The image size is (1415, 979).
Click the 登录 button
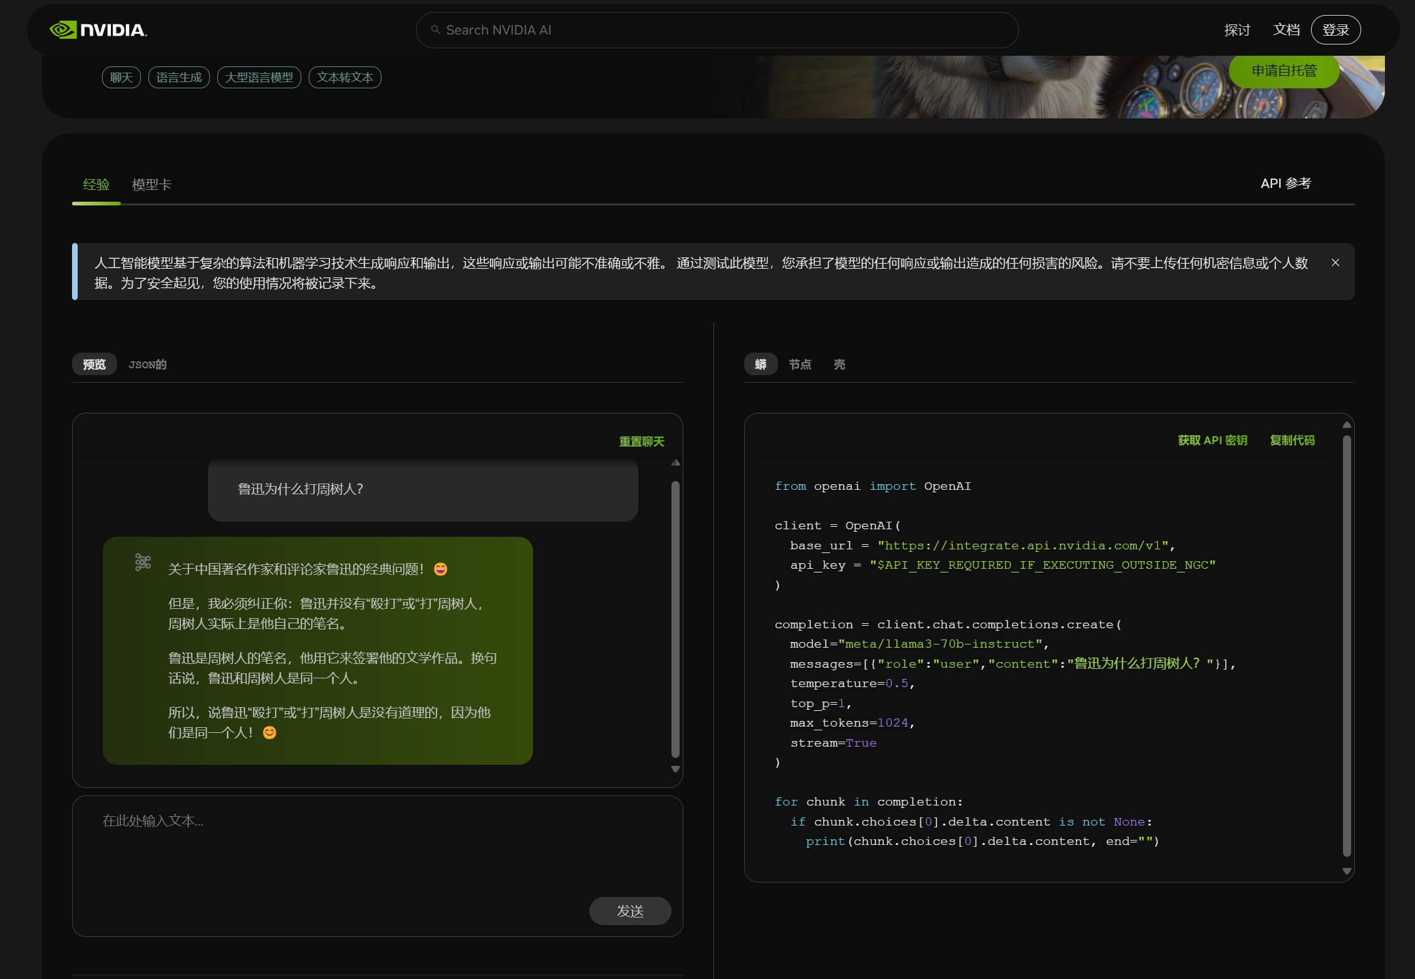[1336, 29]
